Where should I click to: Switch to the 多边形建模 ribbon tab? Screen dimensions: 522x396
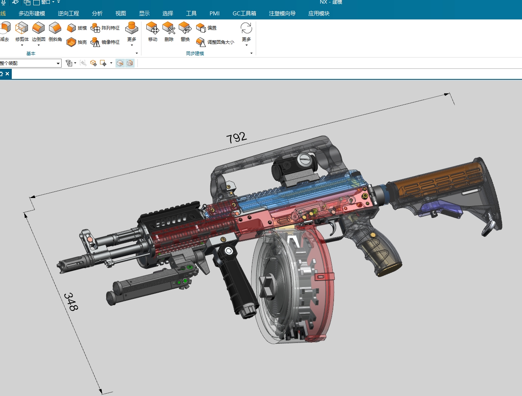[32, 13]
